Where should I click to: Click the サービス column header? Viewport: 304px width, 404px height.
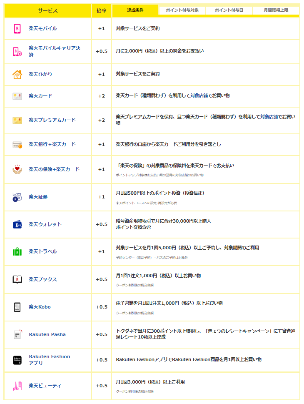47,11
